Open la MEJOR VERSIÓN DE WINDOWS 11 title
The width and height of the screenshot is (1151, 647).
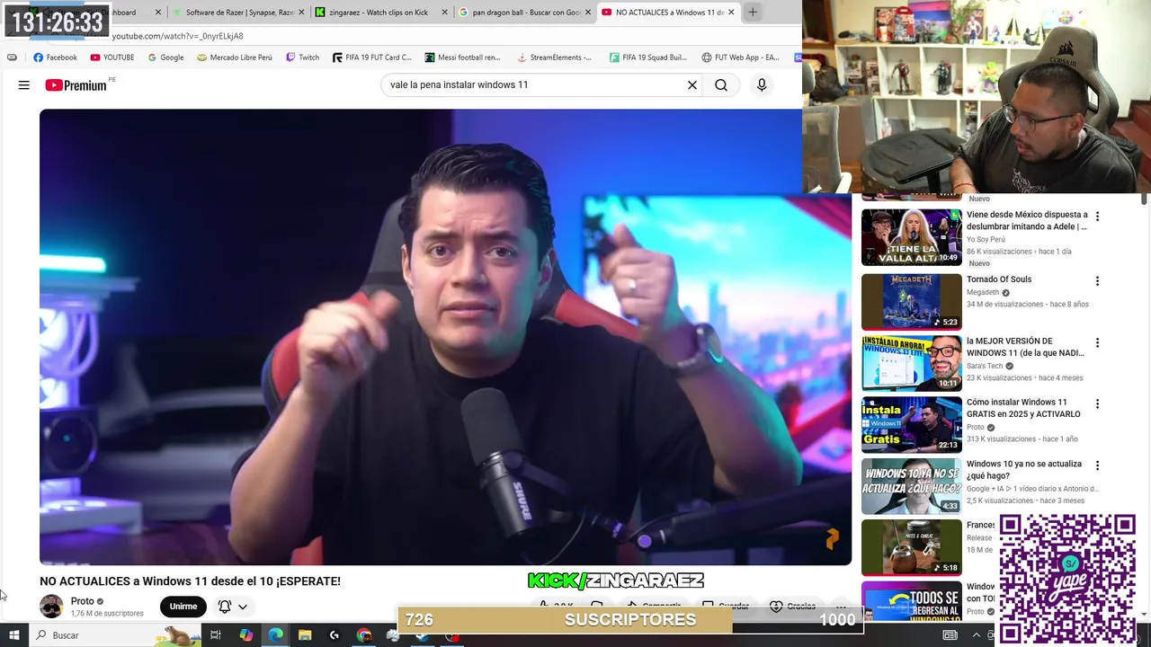1025,347
